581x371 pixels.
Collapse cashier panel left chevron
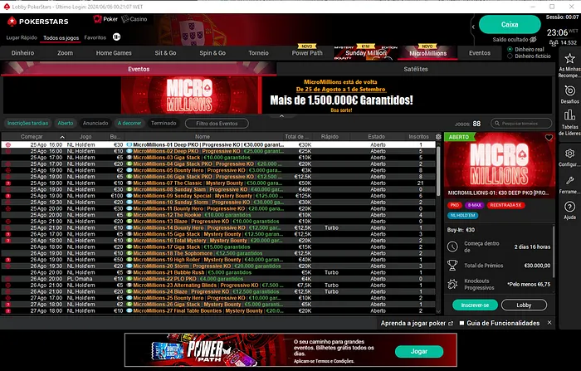[473, 27]
